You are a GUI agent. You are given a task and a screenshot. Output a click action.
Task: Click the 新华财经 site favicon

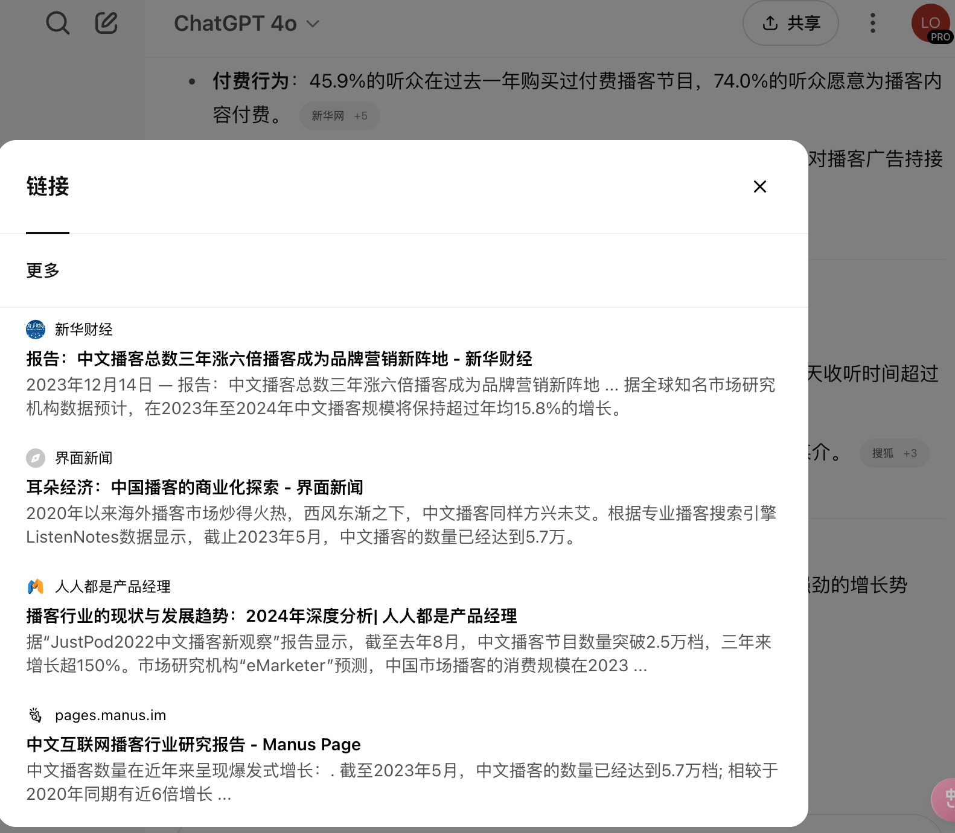[36, 330]
